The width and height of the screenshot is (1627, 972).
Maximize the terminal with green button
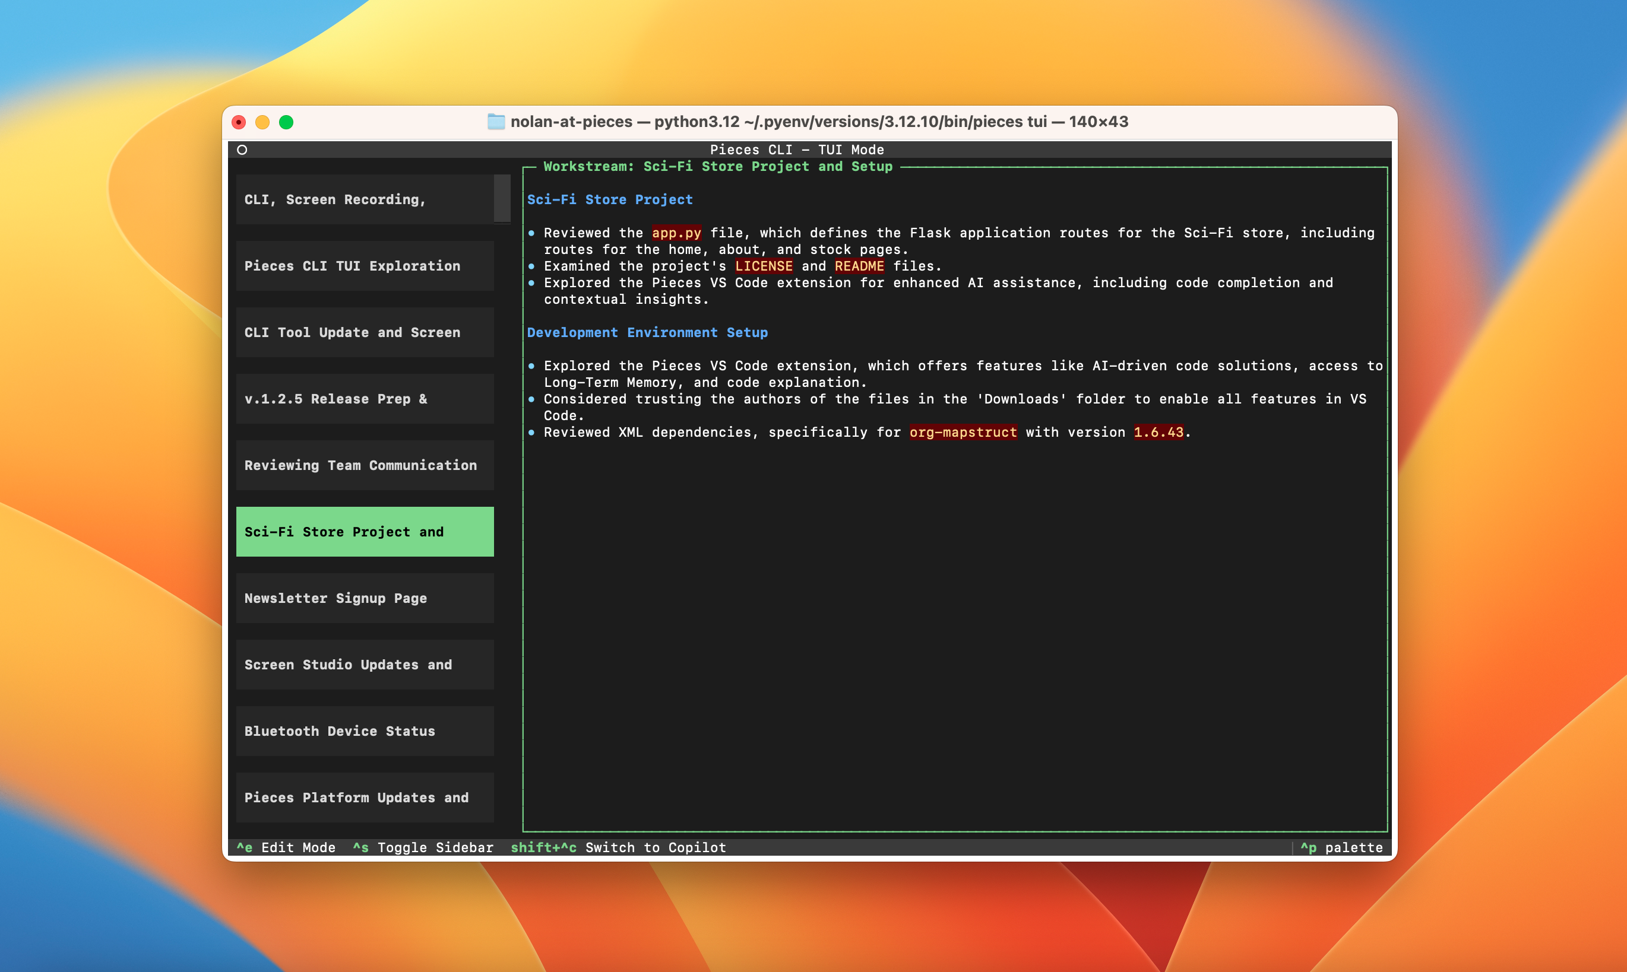pos(286,122)
